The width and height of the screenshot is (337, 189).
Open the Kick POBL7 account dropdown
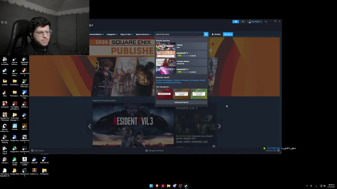[255, 22]
